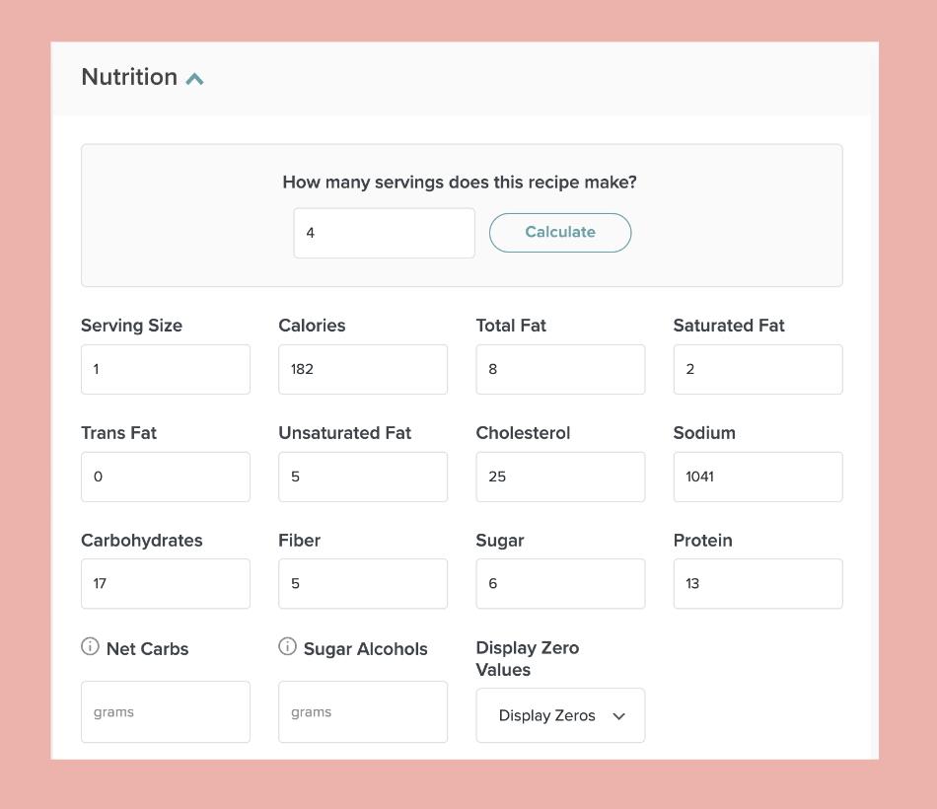Focus the Sodium input field
Image resolution: width=937 pixels, height=809 pixels.
[x=757, y=477]
